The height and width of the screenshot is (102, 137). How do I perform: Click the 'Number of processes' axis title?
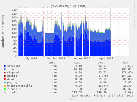click(x=3, y=32)
